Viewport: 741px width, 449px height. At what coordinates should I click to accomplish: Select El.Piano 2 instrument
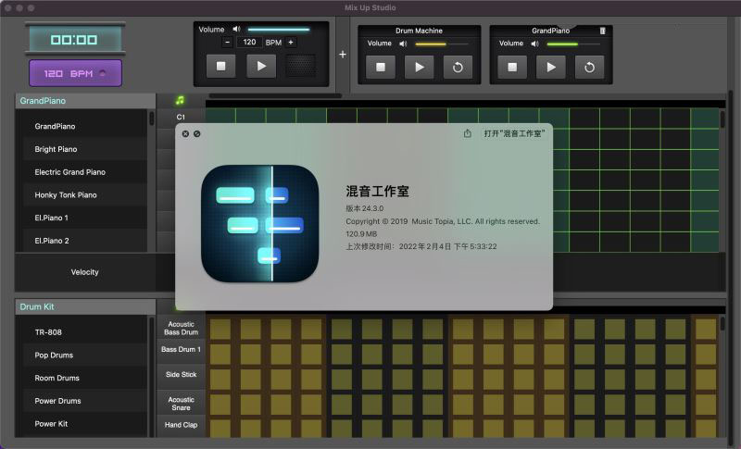click(x=85, y=241)
